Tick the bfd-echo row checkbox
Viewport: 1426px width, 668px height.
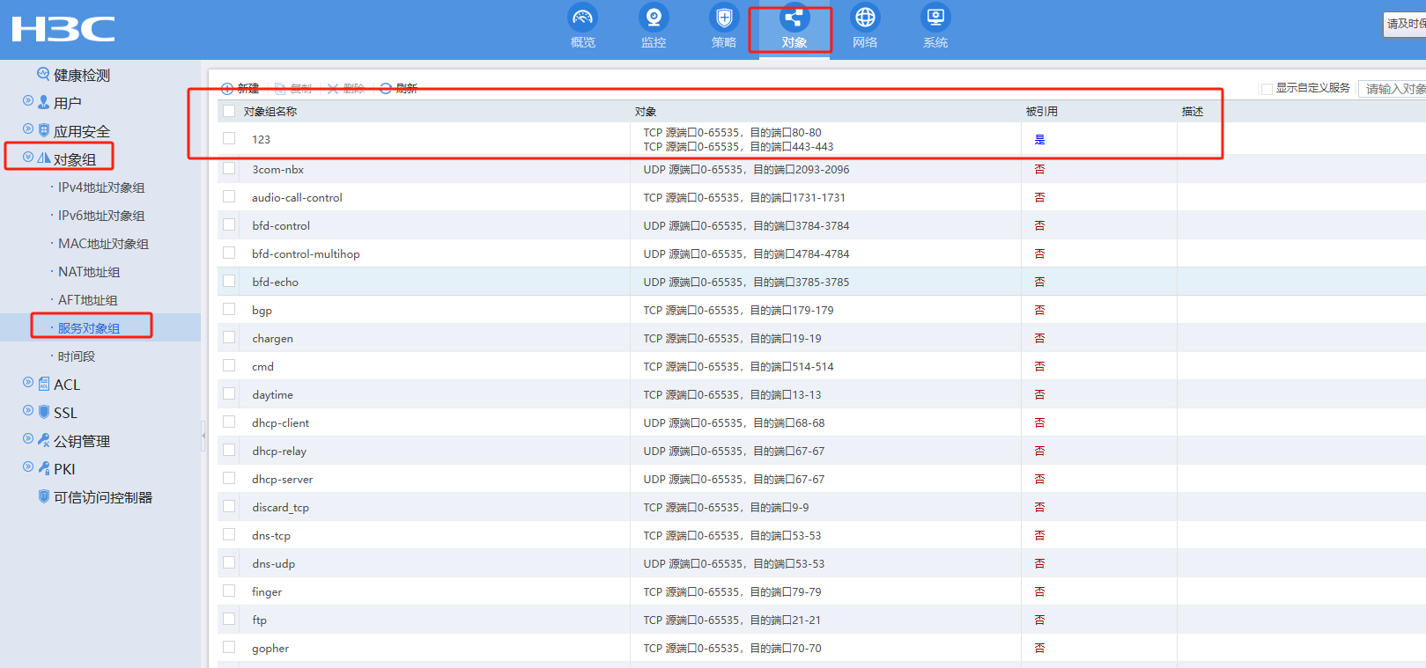pos(229,281)
